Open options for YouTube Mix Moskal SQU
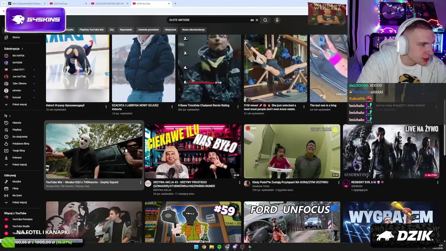Image resolution: width=446 pixels, height=251 pixels. click(141, 182)
